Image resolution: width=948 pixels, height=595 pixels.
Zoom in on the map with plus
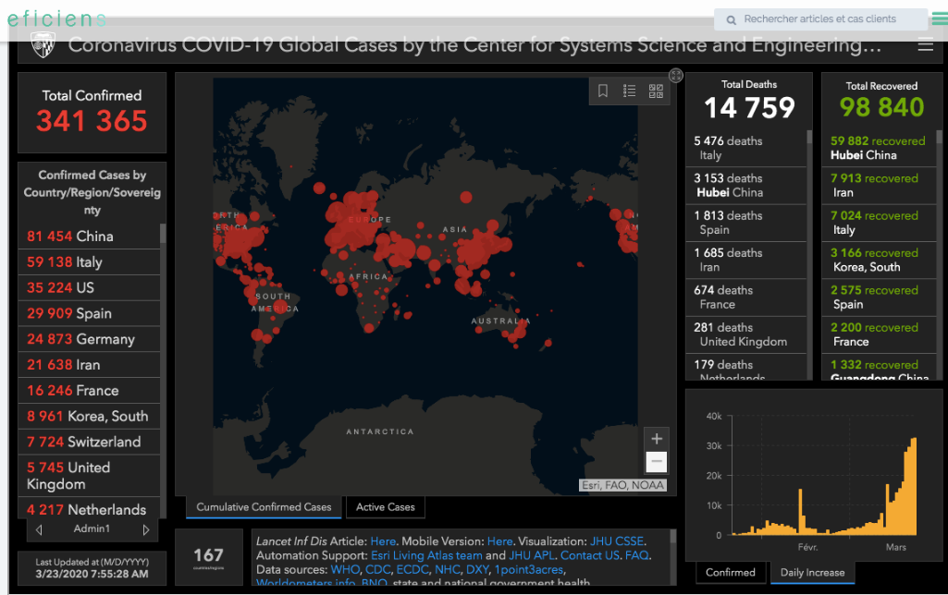(657, 439)
